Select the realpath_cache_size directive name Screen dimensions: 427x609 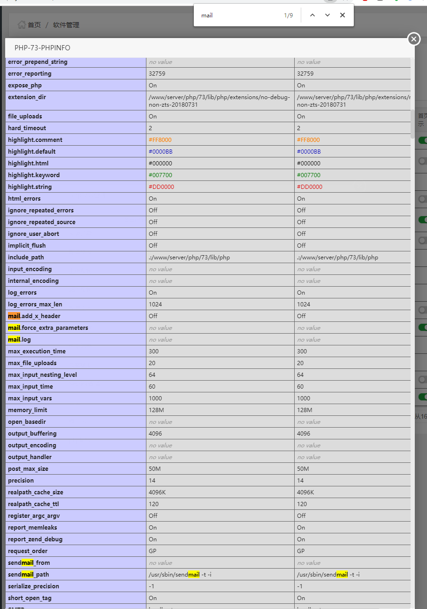(x=36, y=492)
